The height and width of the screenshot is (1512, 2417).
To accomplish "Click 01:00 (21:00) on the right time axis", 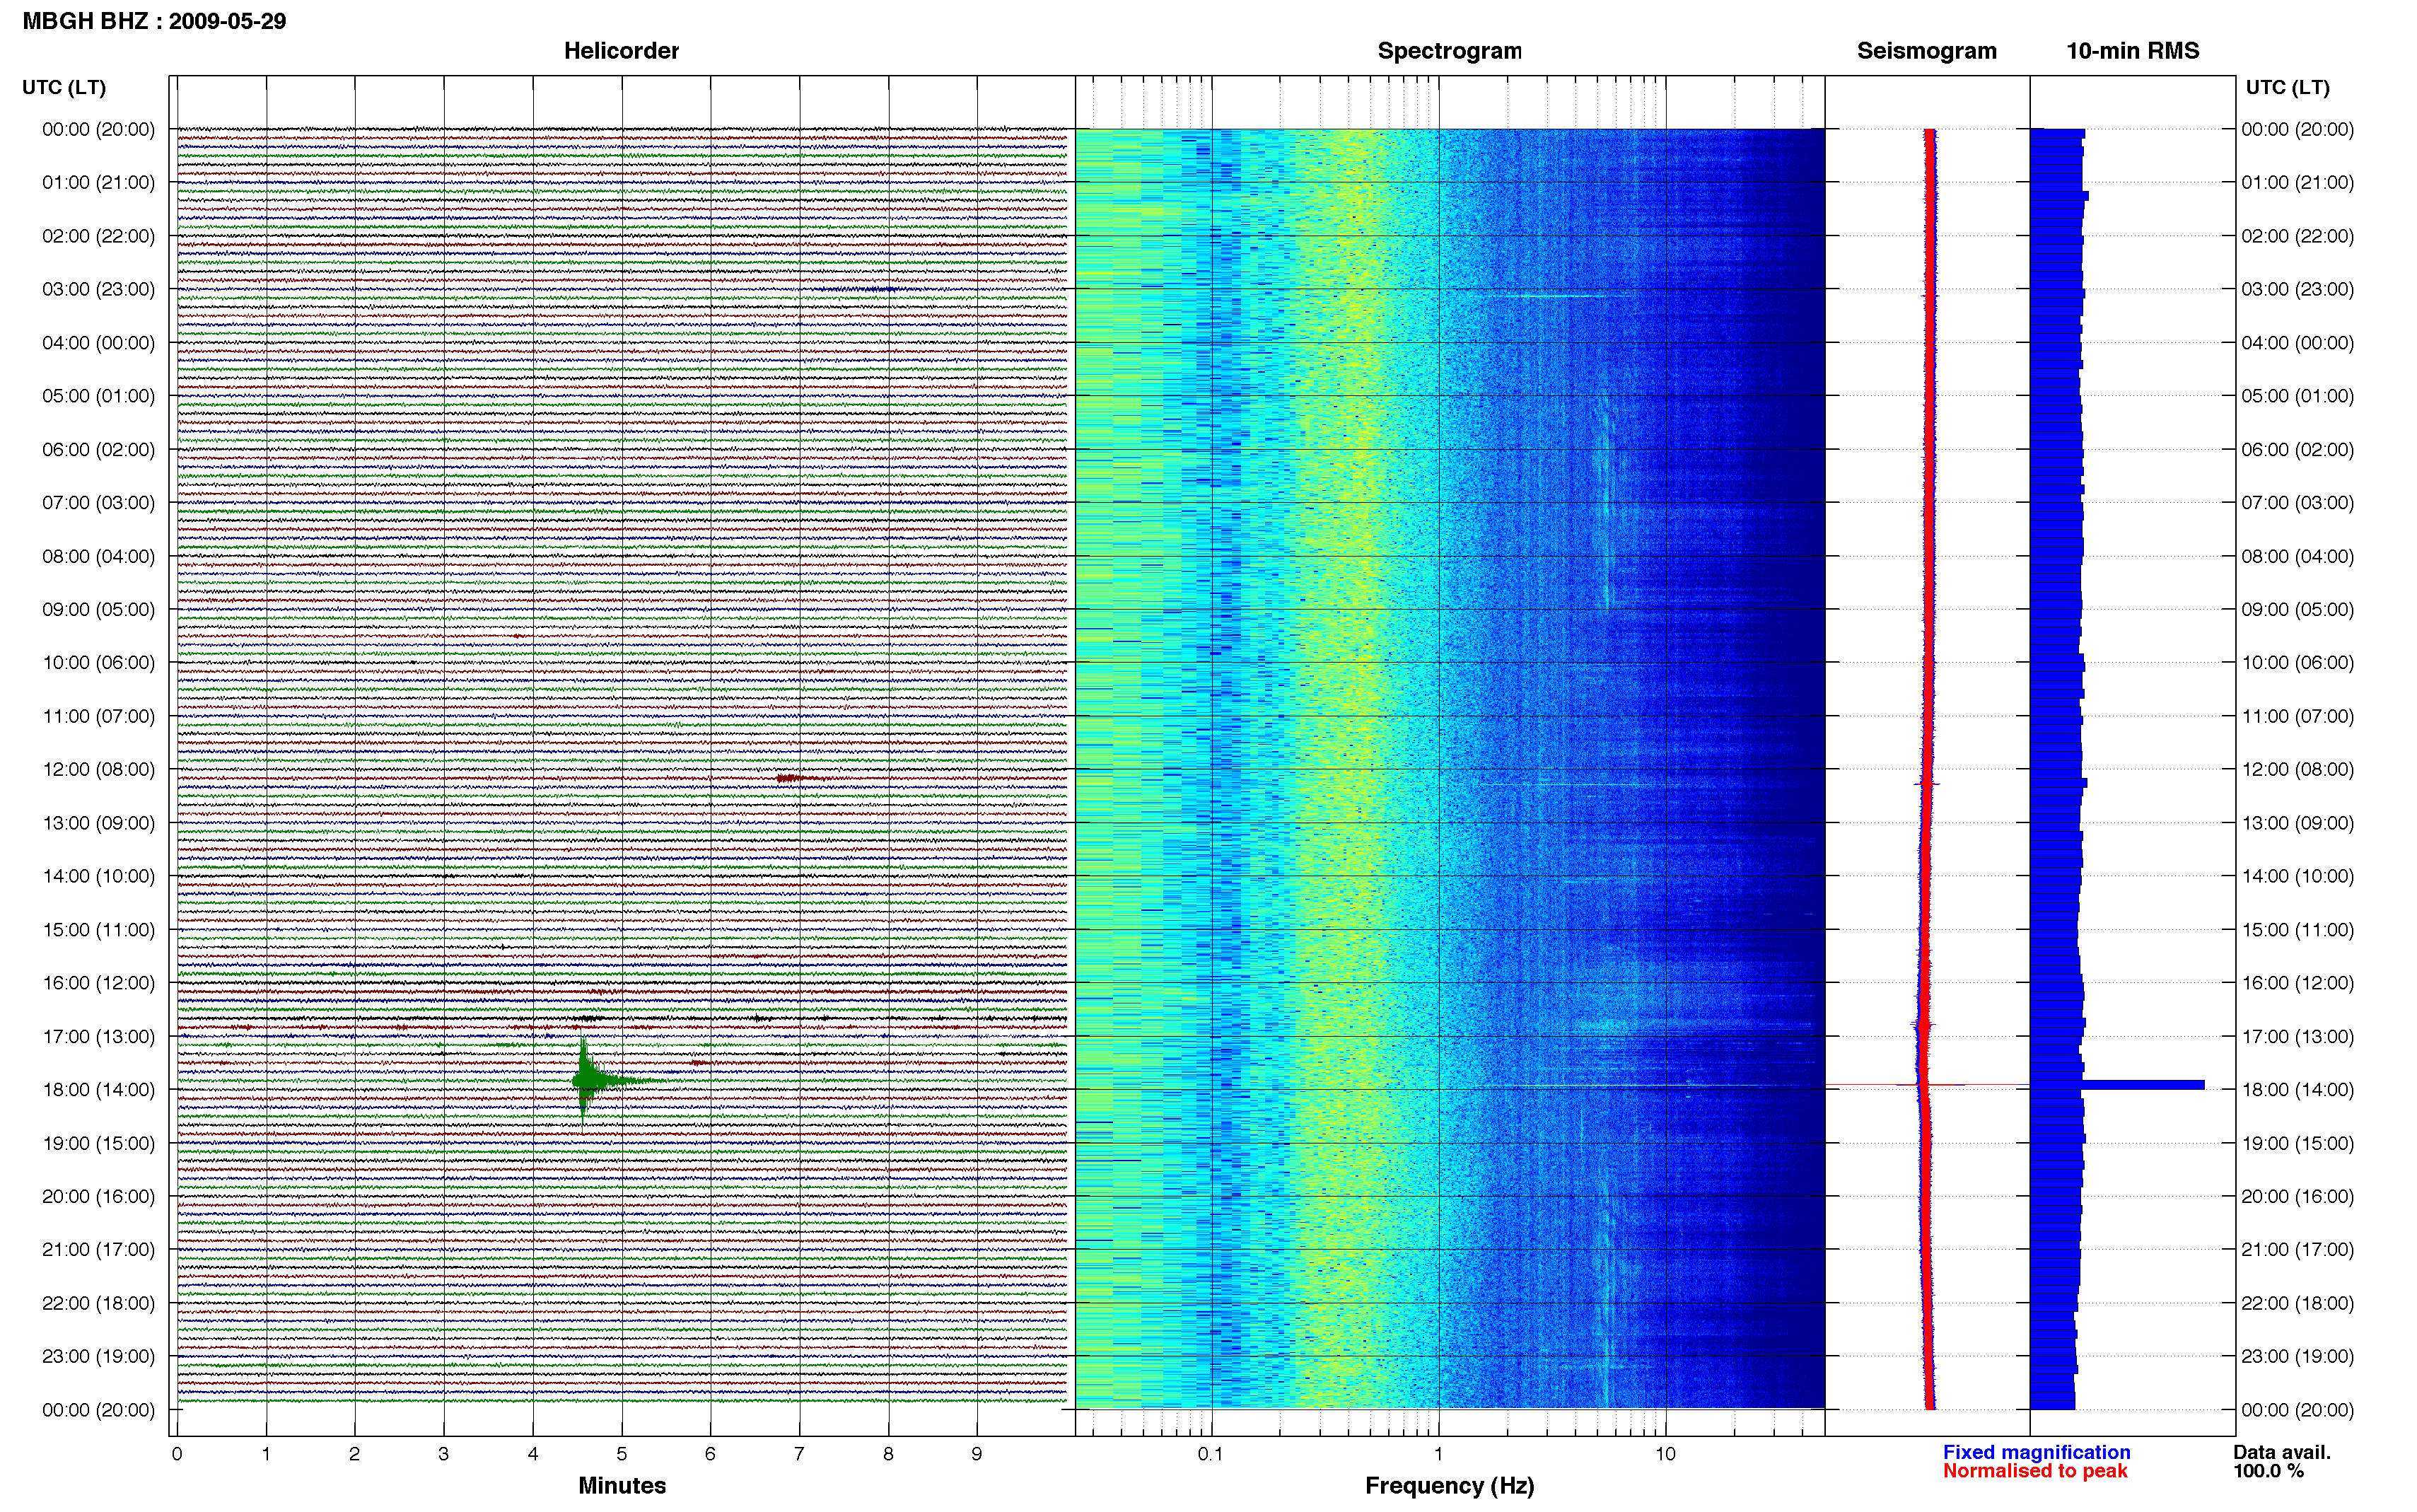I will [x=2297, y=182].
